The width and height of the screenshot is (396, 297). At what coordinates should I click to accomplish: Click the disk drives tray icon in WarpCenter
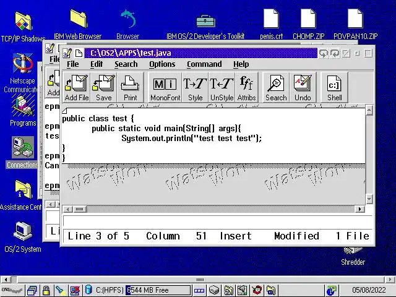pos(214,290)
